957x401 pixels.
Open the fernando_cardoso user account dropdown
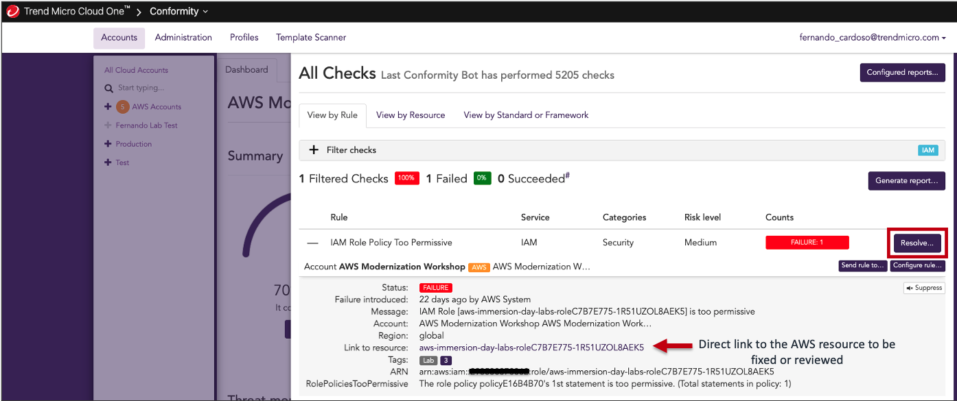coord(873,38)
